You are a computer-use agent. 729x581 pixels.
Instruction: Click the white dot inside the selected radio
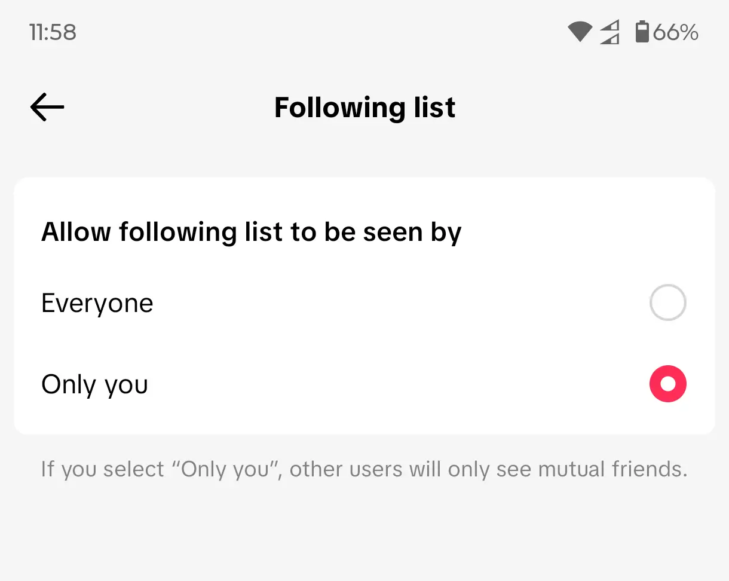pyautogui.click(x=667, y=384)
